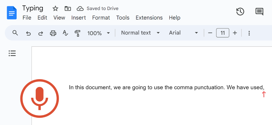Click the Saved to Drive cloud icon
272x125 pixels.
click(x=80, y=9)
